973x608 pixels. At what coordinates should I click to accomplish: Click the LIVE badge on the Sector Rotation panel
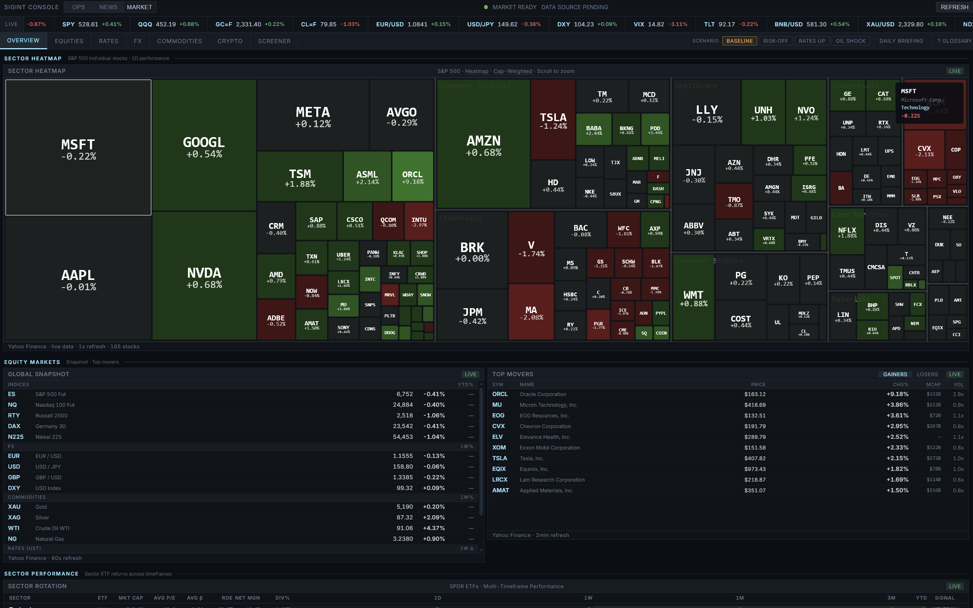(955, 586)
